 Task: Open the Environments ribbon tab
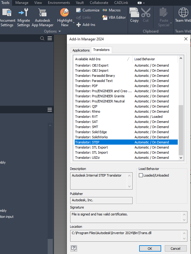[59, 3]
